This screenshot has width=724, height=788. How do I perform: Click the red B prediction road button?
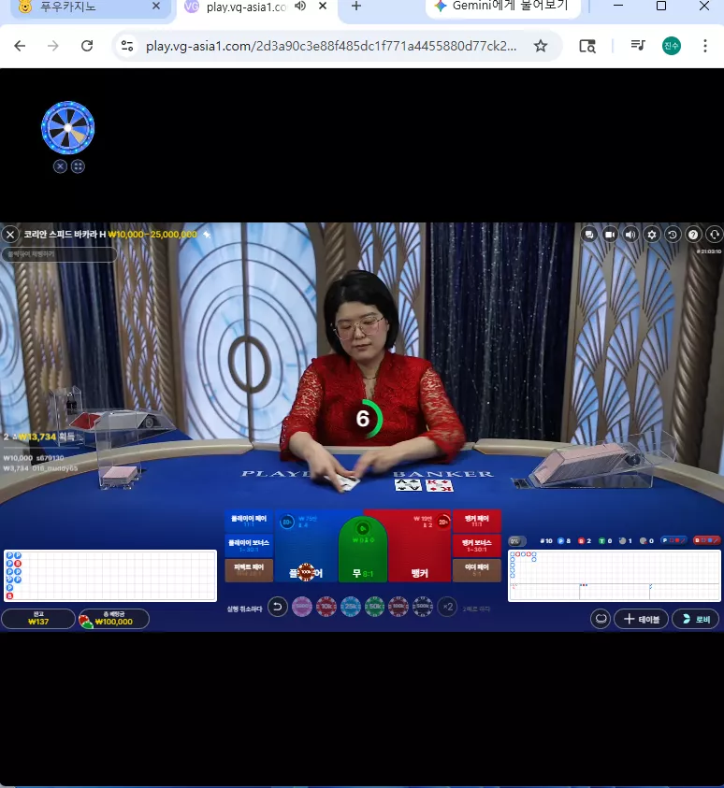(706, 540)
